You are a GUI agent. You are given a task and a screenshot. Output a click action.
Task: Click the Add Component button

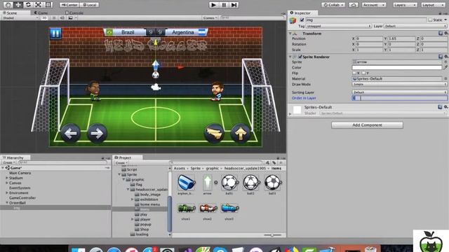[x=367, y=125]
